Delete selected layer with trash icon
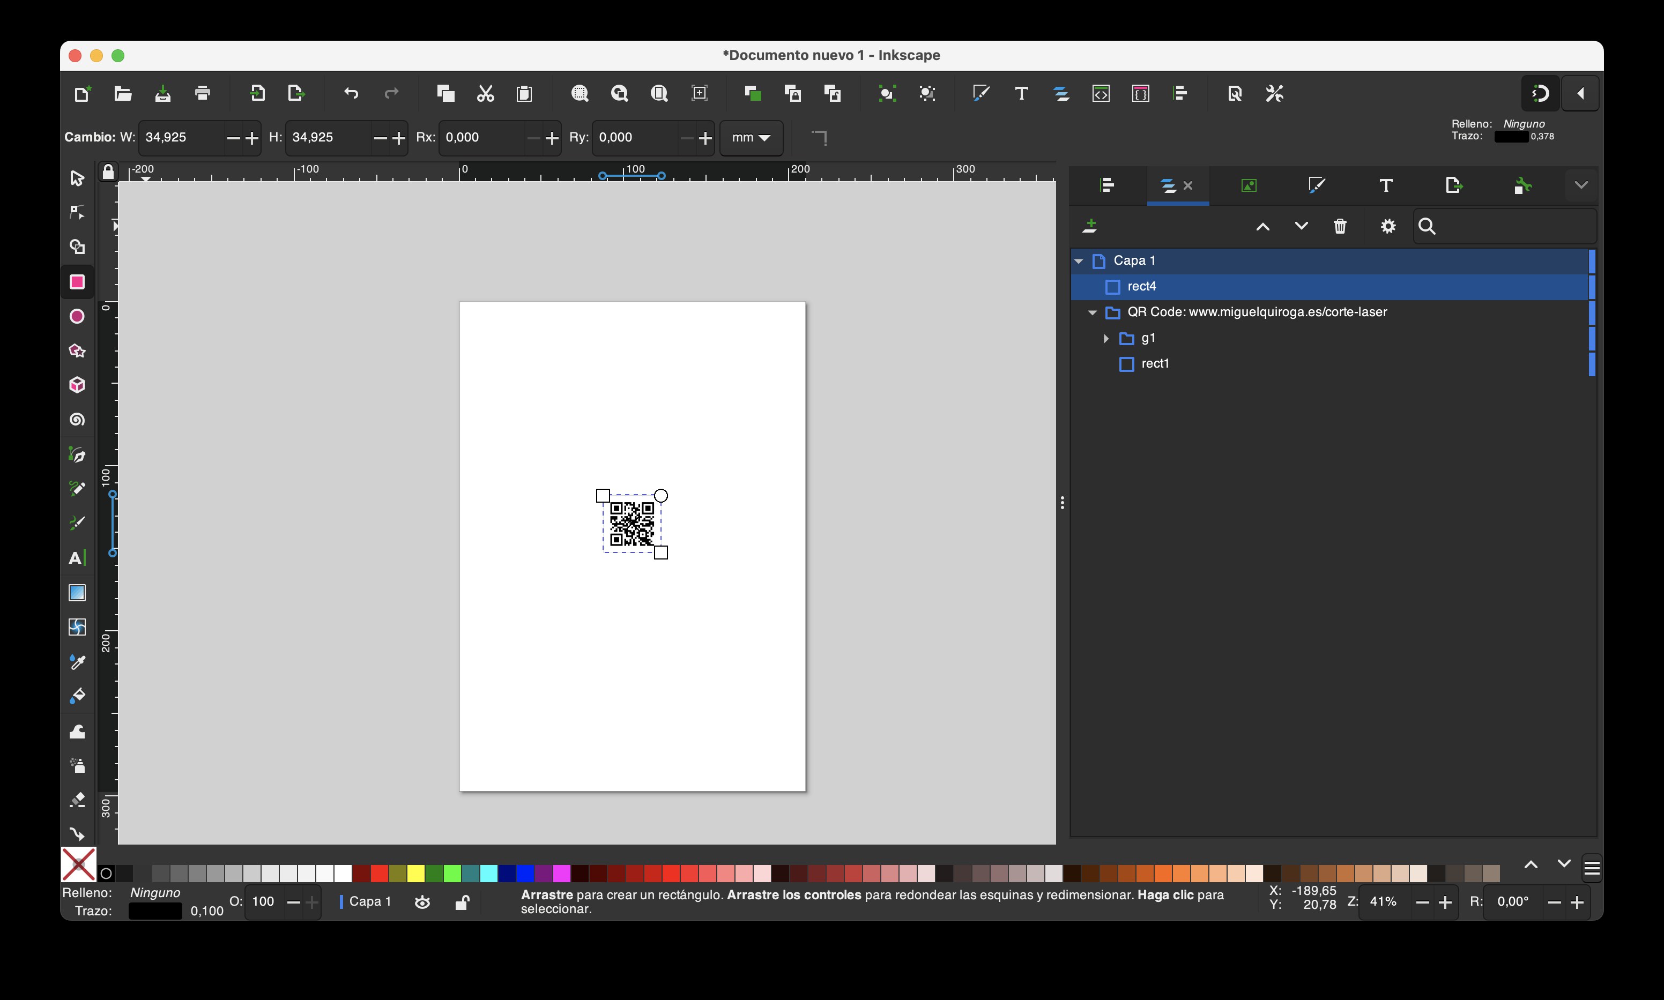Viewport: 1664px width, 1000px height. pyautogui.click(x=1340, y=226)
